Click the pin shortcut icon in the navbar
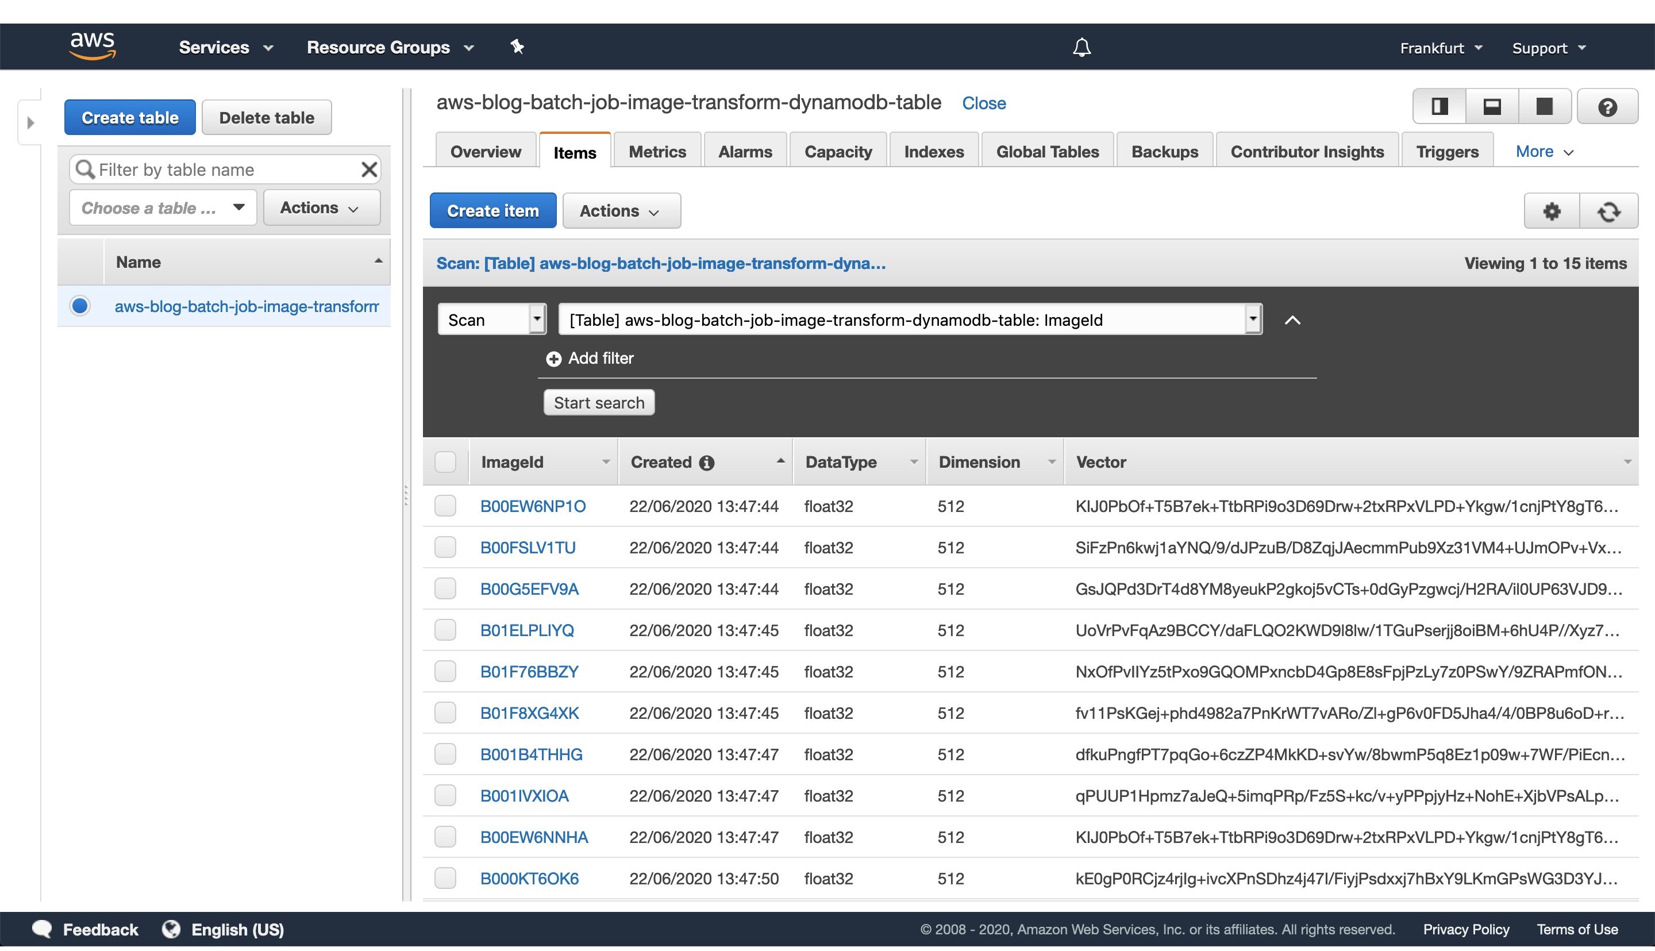 coord(517,47)
